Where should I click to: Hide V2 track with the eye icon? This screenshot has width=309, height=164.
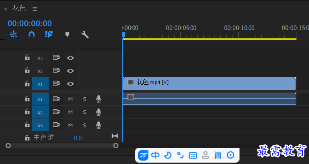tap(70, 71)
